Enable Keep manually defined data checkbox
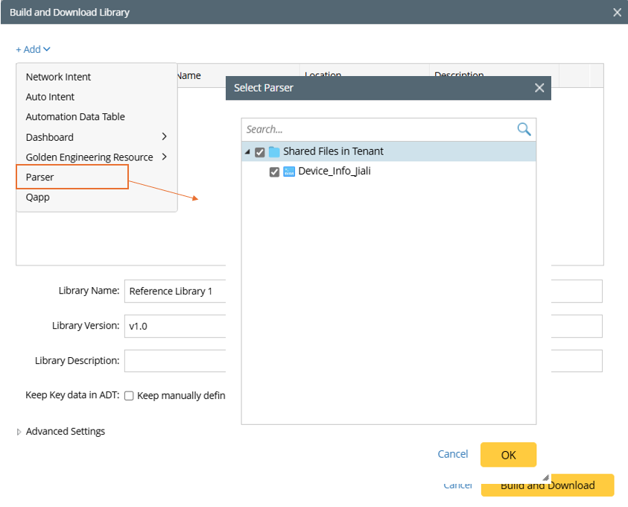The image size is (628, 507). tap(129, 396)
